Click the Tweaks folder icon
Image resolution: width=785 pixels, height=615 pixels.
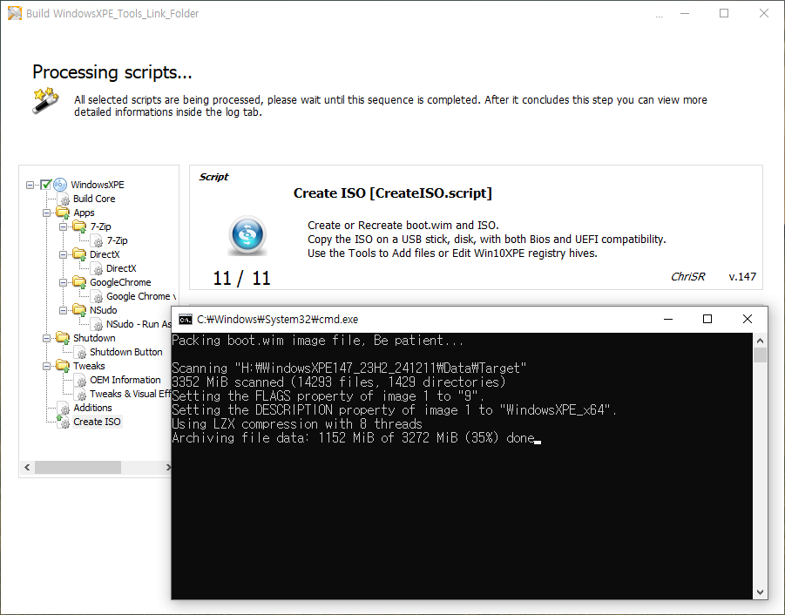click(x=63, y=366)
